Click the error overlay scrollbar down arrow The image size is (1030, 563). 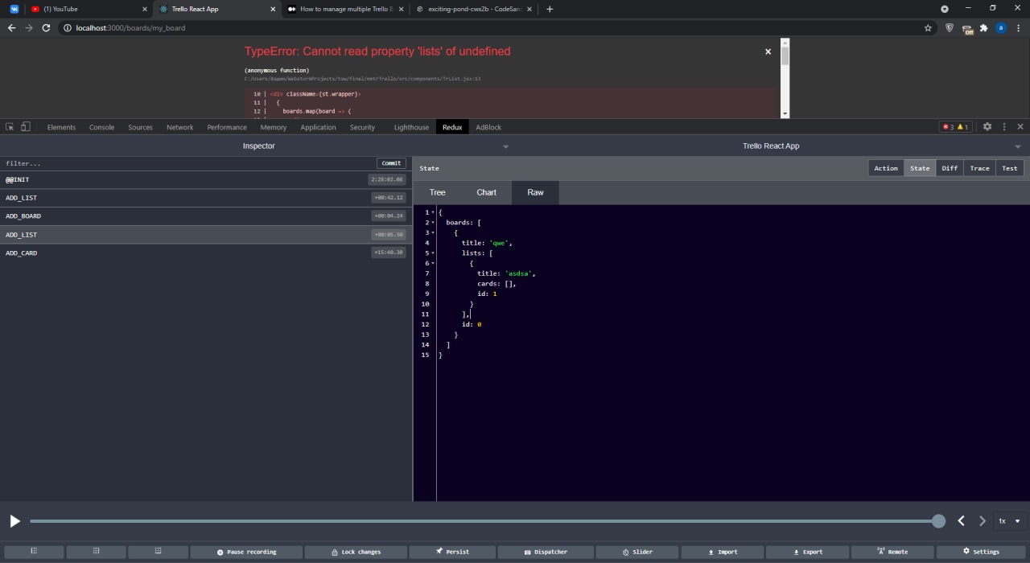(785, 114)
